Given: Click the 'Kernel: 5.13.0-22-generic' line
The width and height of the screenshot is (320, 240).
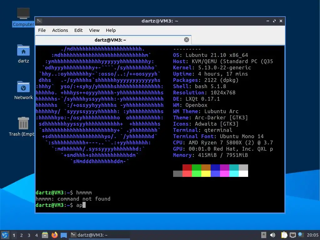Looking at the screenshot, I should coord(212,67).
